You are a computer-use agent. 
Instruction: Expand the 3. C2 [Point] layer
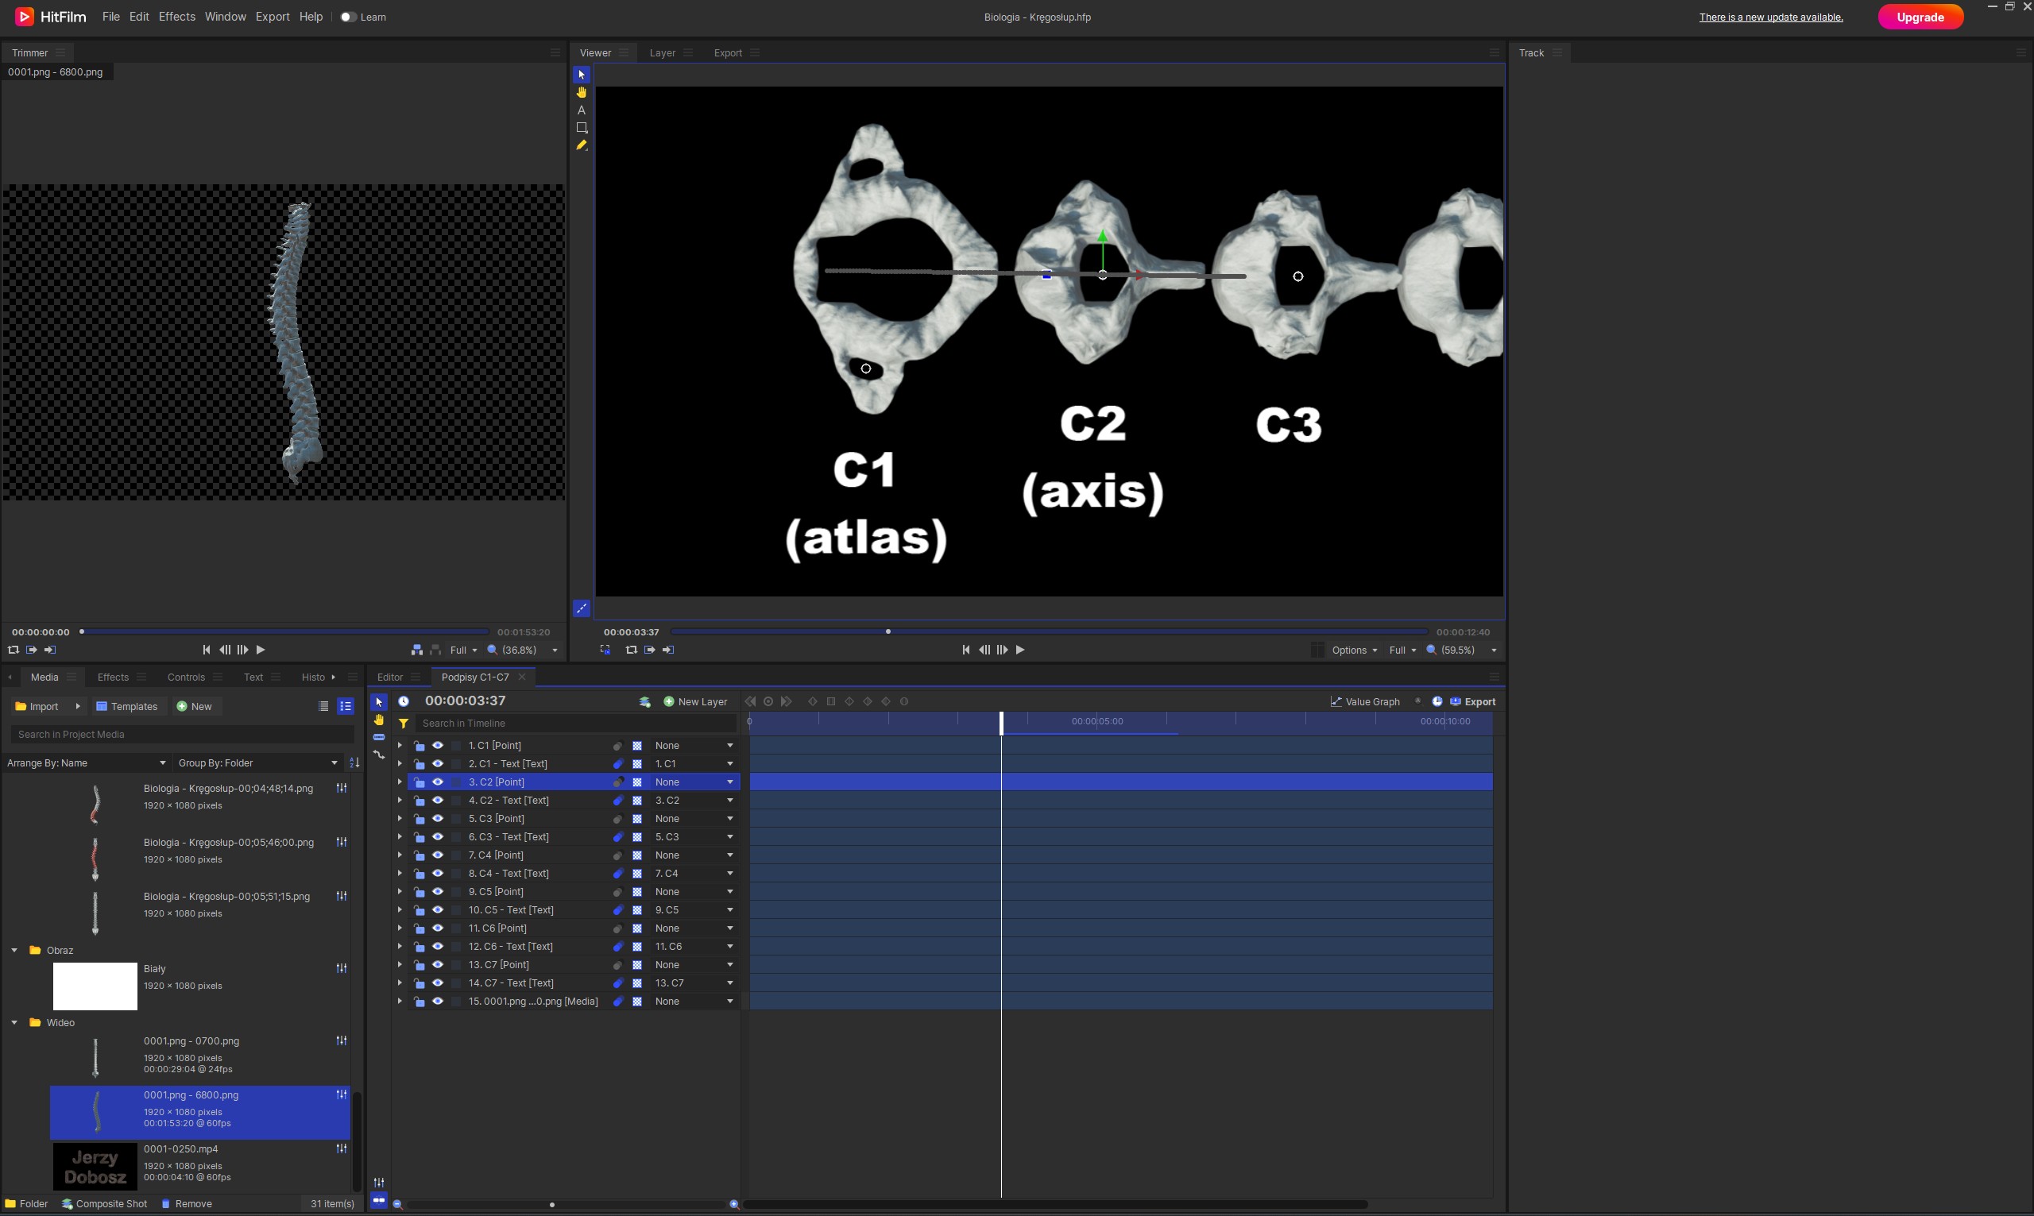pyautogui.click(x=399, y=782)
